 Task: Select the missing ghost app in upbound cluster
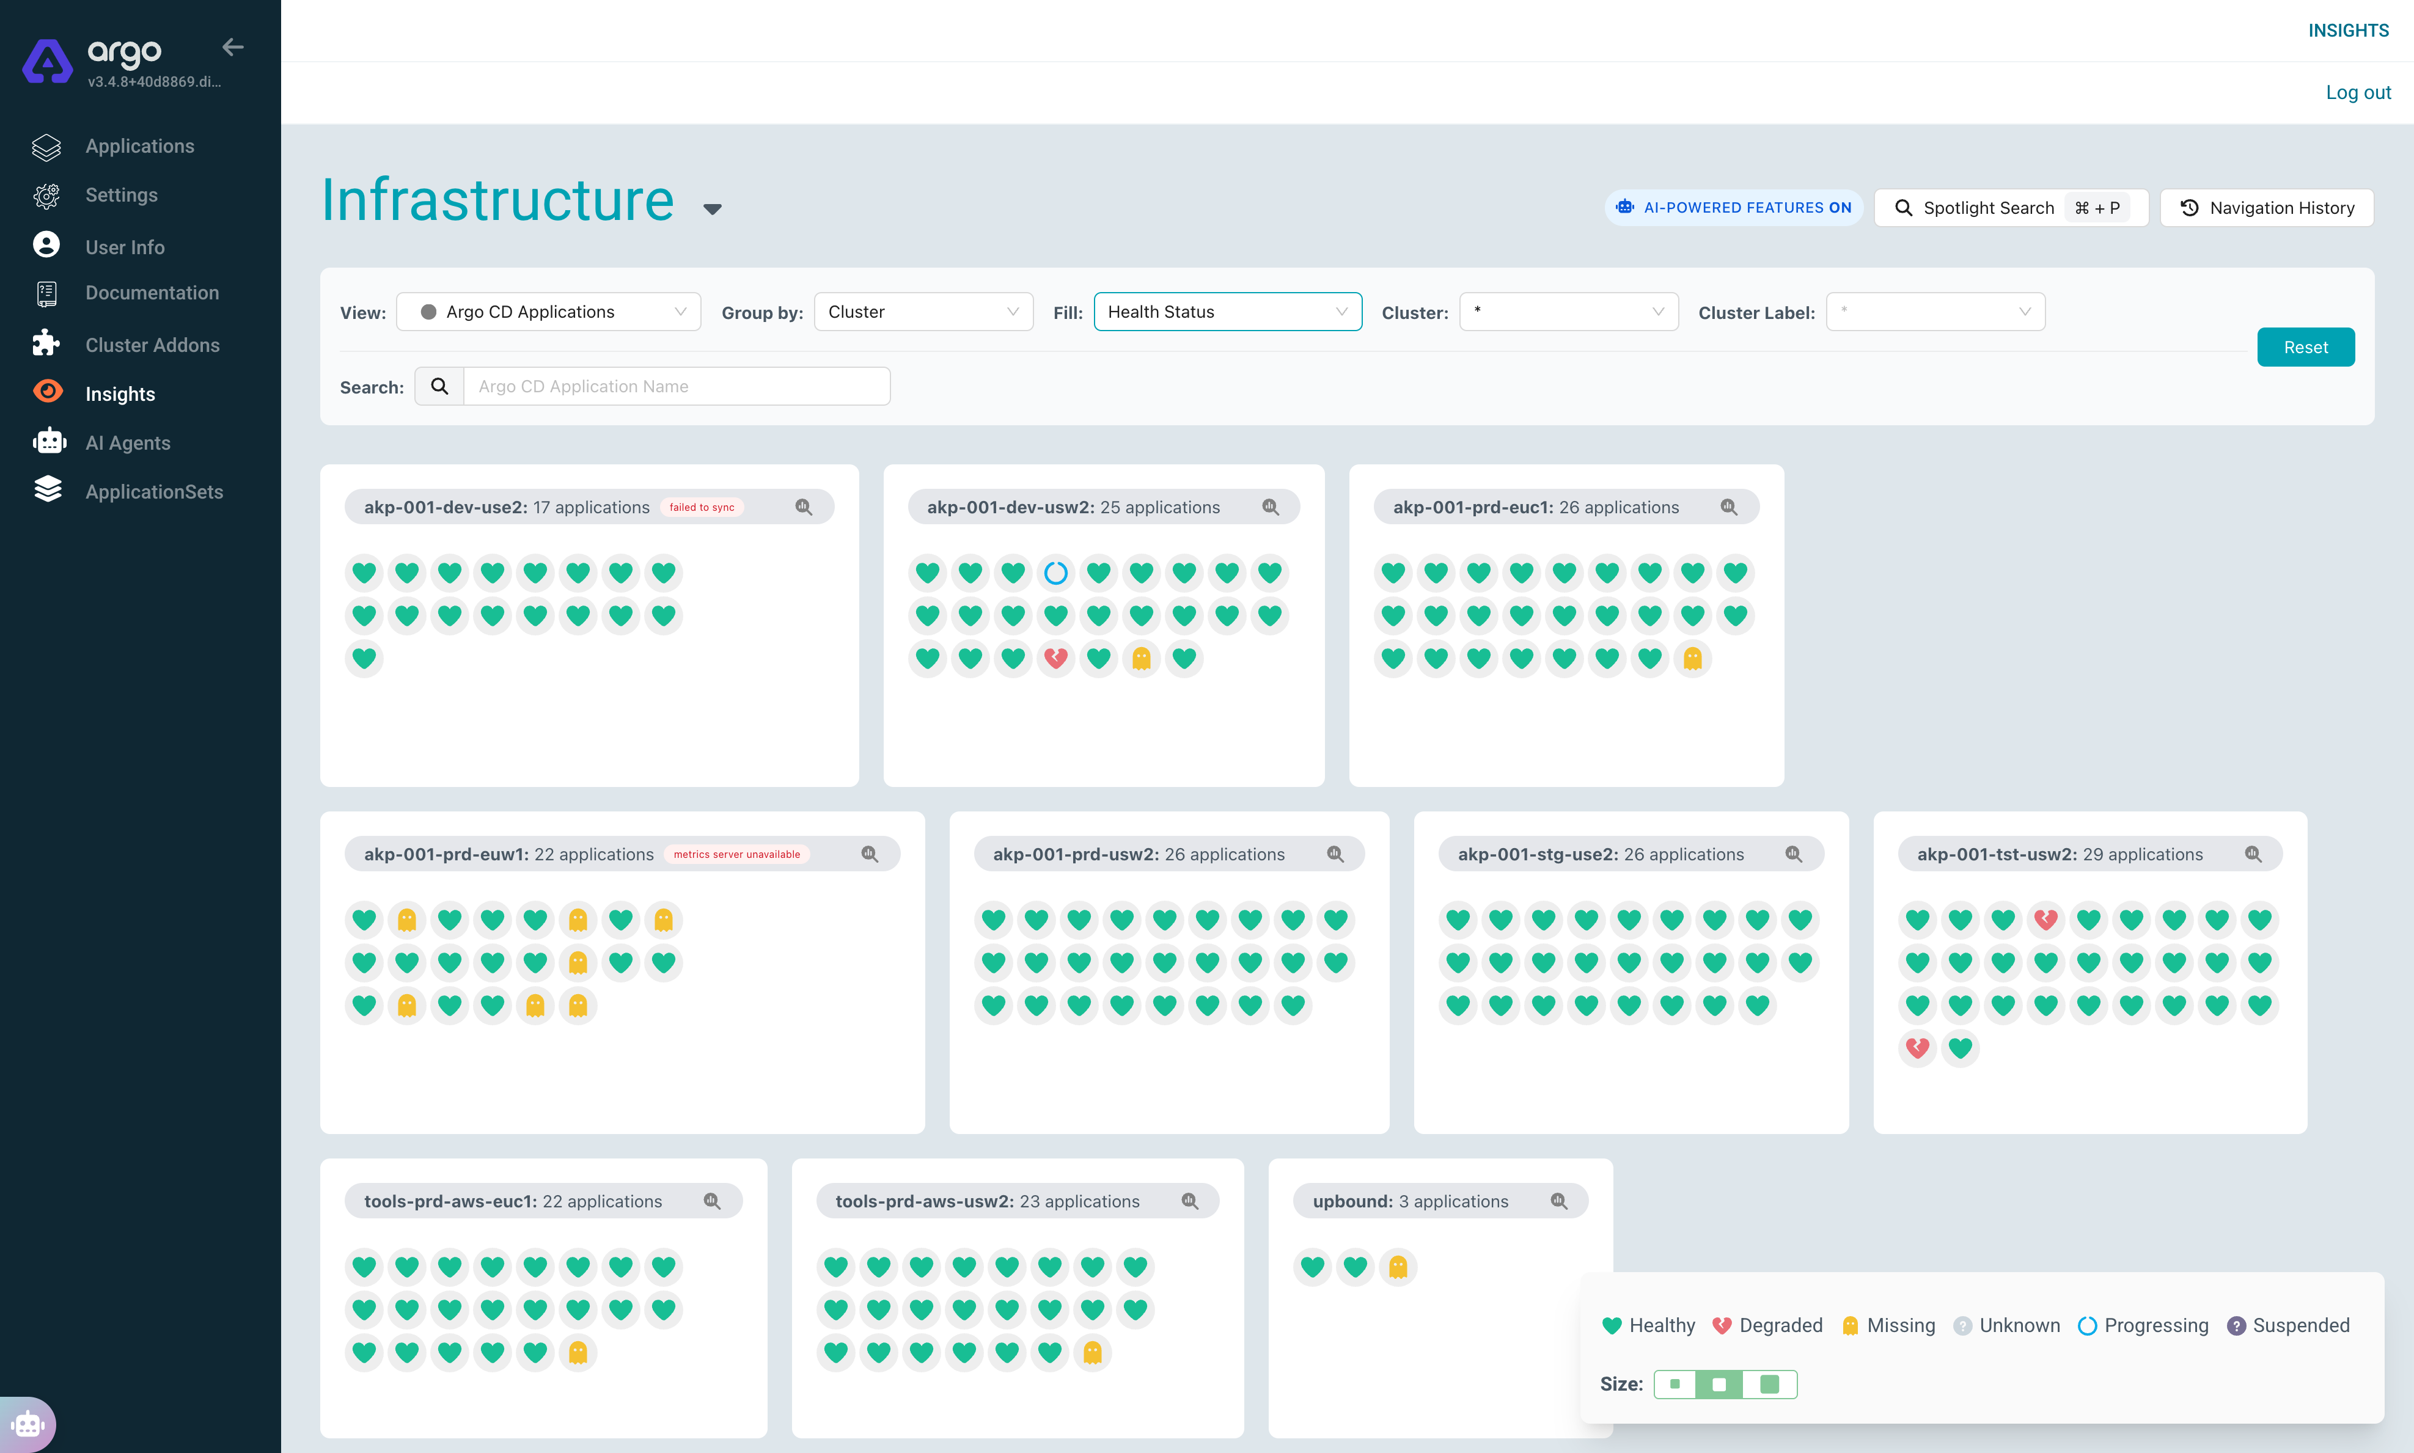[1398, 1267]
